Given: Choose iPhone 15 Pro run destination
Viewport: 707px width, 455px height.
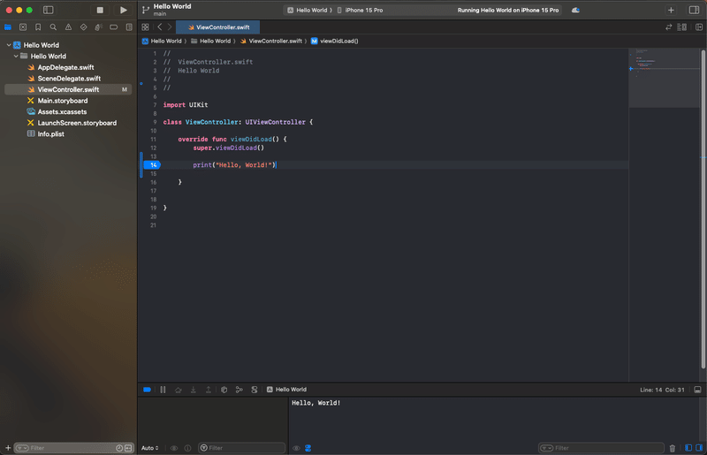Looking at the screenshot, I should [361, 10].
